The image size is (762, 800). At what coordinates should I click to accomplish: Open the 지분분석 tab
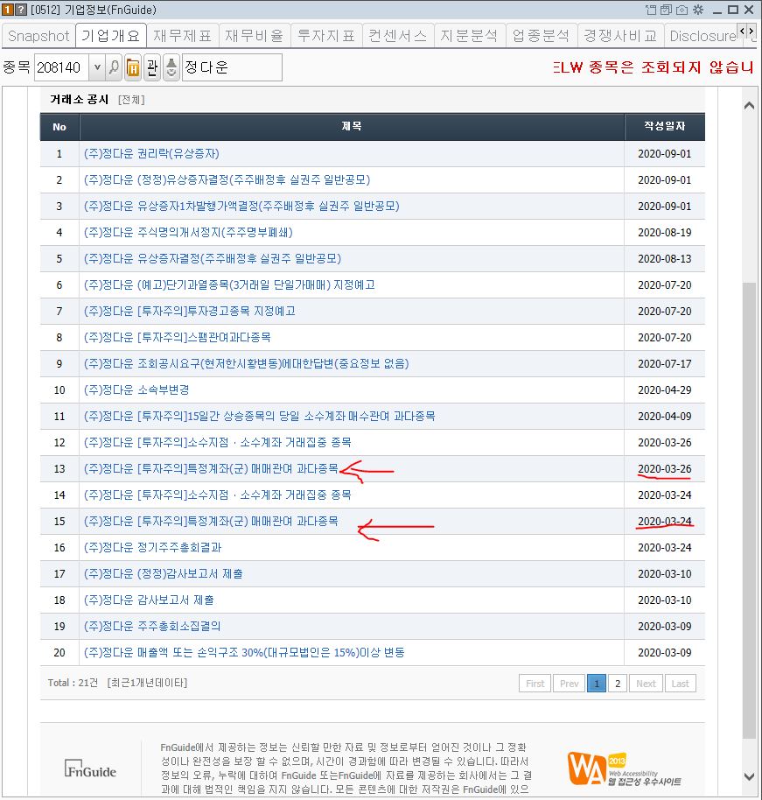click(x=470, y=36)
